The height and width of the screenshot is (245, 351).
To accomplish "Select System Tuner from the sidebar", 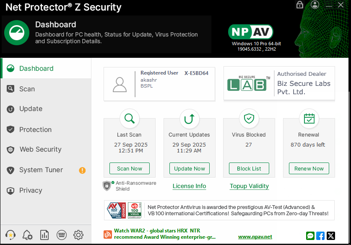I will pos(41,170).
